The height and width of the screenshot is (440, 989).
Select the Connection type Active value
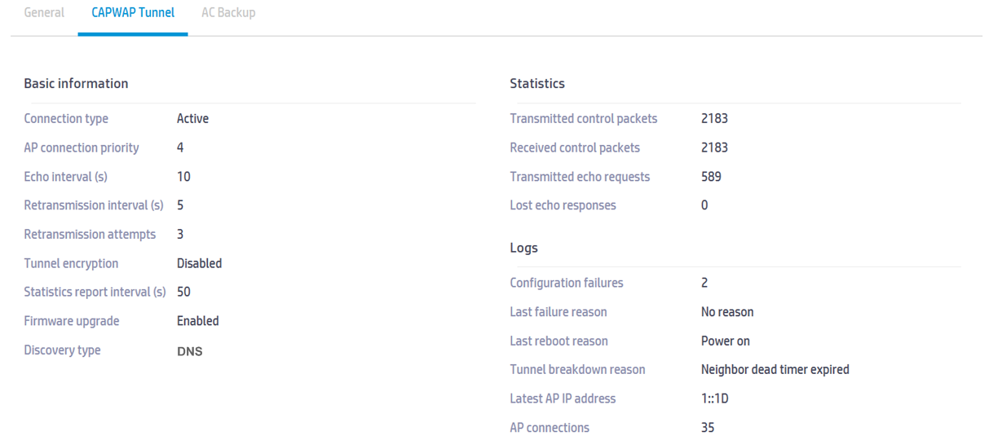pos(192,119)
